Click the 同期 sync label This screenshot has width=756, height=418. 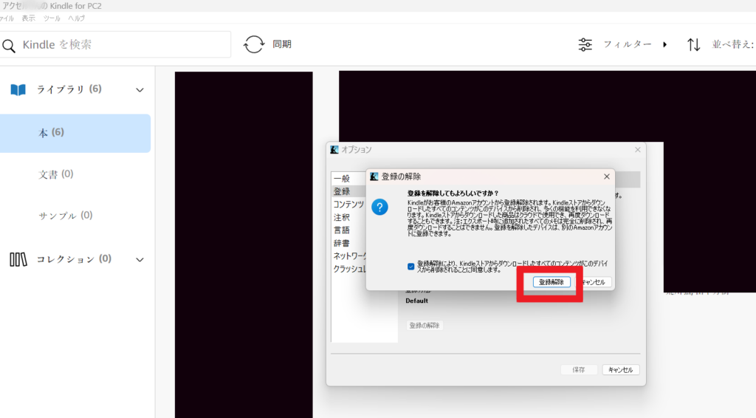point(282,44)
